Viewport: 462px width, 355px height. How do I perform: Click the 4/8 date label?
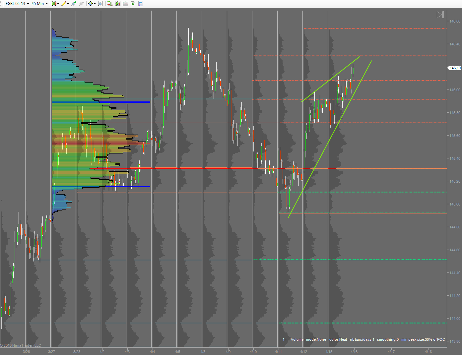pos(203,352)
